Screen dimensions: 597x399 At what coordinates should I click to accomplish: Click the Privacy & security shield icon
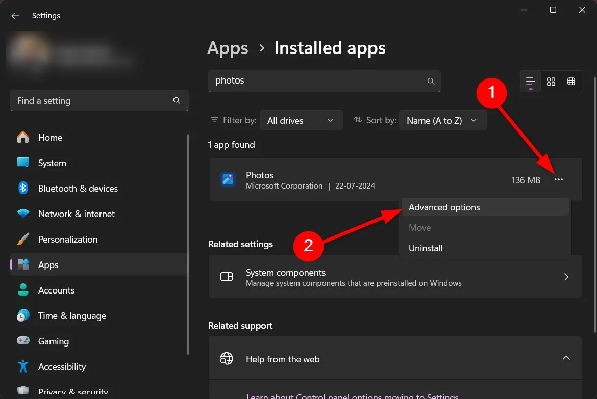(x=23, y=391)
